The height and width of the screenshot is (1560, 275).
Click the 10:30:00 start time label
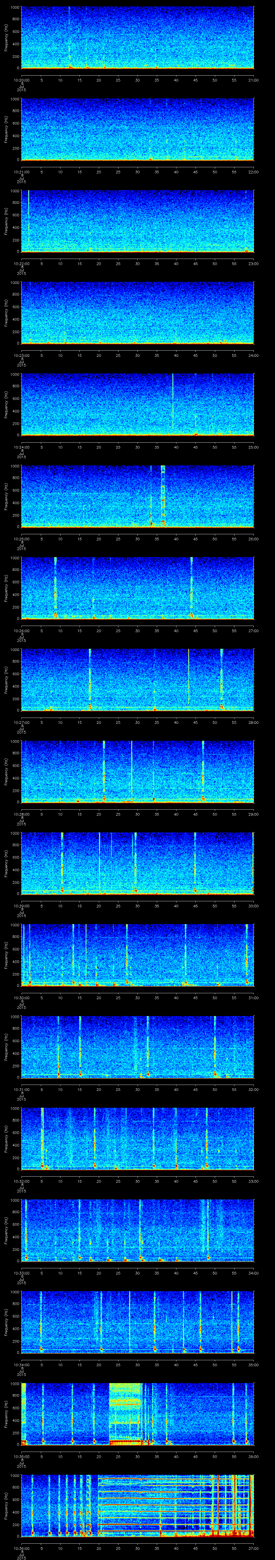21,998
